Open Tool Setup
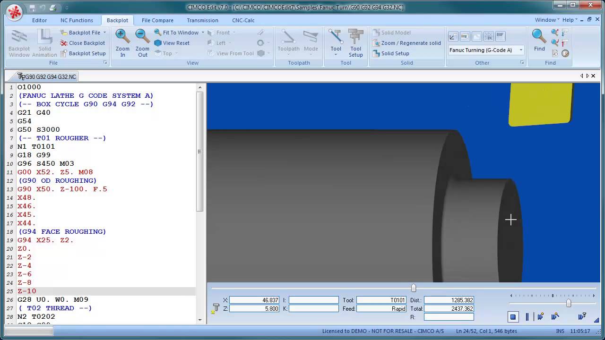Screen dimensions: 605x340 point(355,43)
